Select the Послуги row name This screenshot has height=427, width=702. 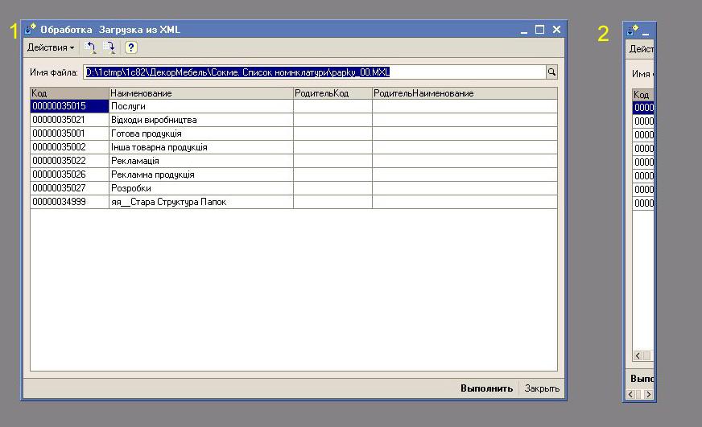201,106
